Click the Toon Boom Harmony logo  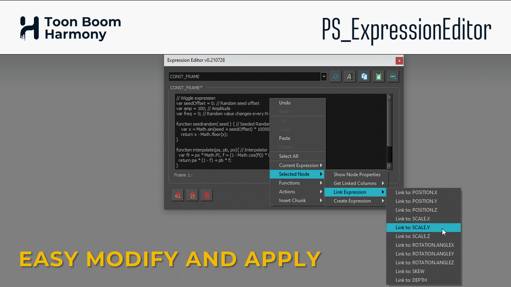click(x=70, y=28)
